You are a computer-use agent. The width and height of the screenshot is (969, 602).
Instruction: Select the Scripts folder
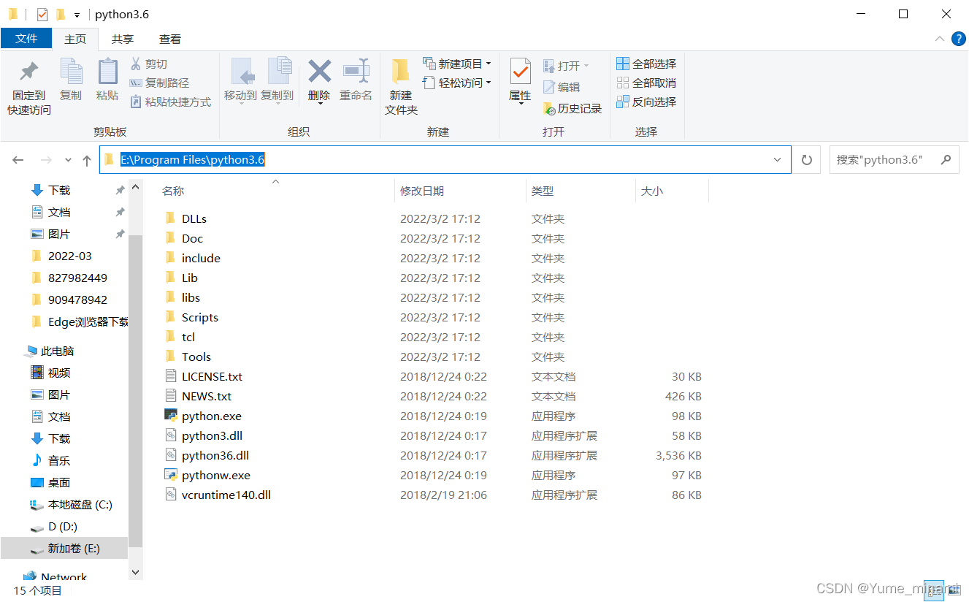pyautogui.click(x=200, y=317)
